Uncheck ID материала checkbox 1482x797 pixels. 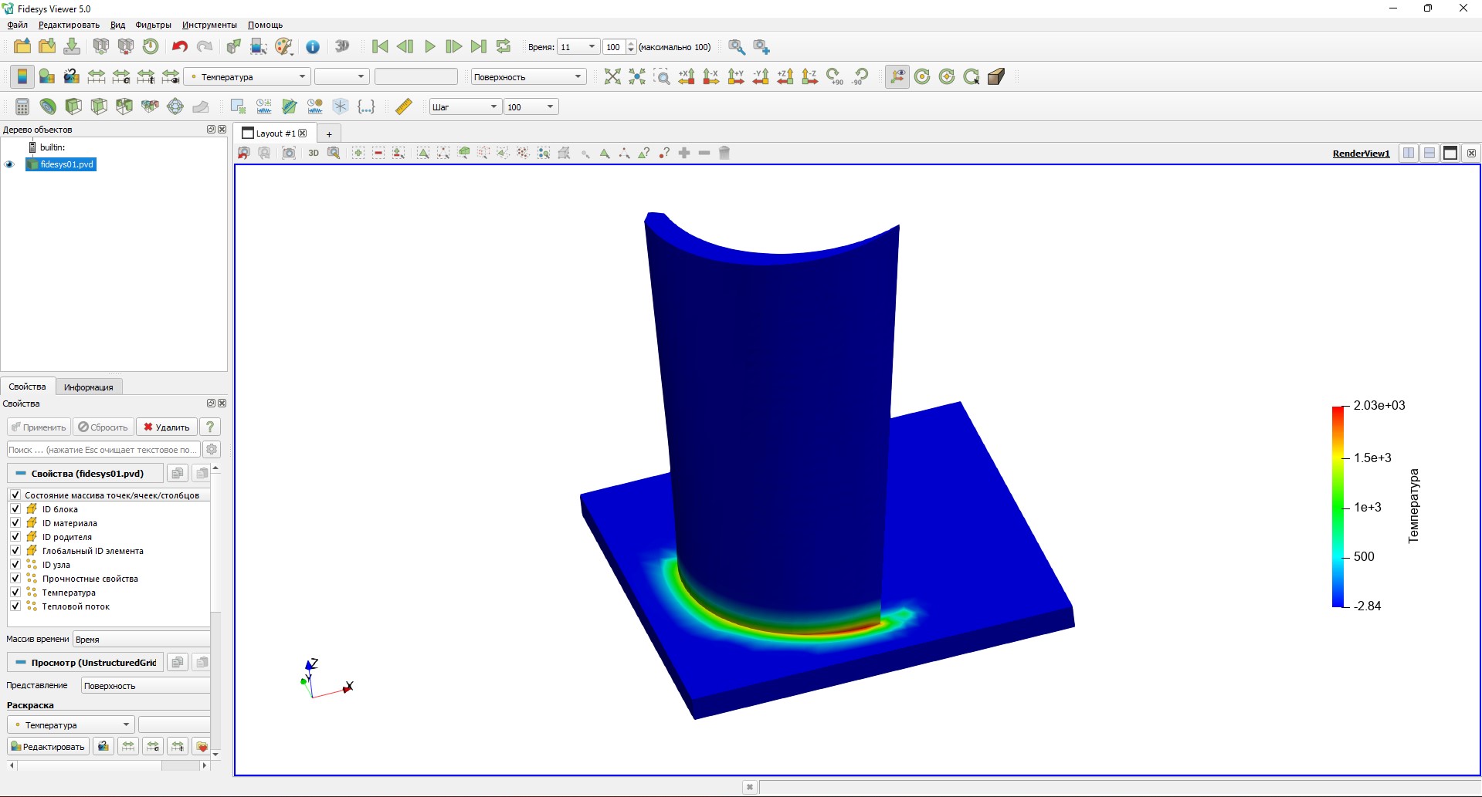[x=15, y=522]
